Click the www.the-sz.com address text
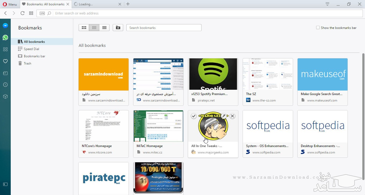Image resolution: width=365 pixels, height=195 pixels. point(264,100)
